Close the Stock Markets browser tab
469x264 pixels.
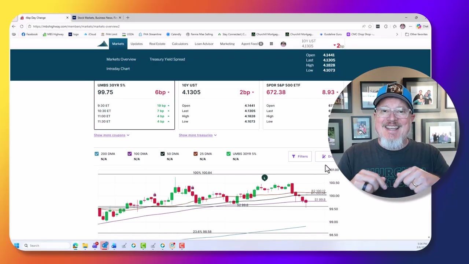point(120,18)
